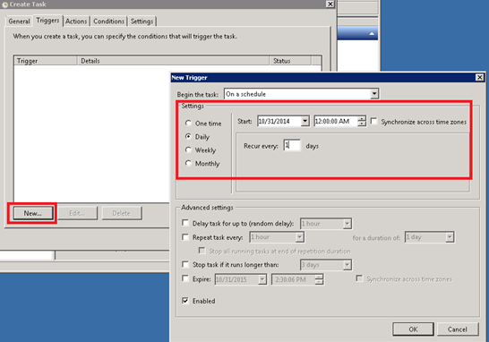Click the Create Task title bar icon
The width and height of the screenshot is (489, 342).
(4, 4)
